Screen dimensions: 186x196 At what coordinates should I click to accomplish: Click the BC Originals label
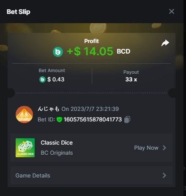[57, 153]
